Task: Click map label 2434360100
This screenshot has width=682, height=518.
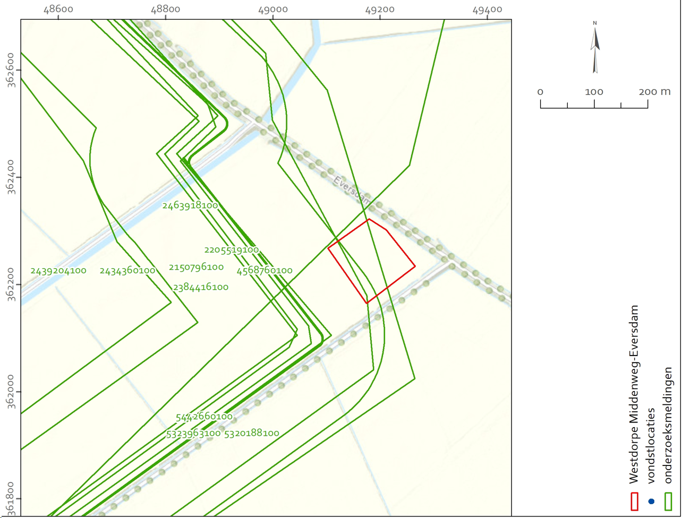Action: 127,271
